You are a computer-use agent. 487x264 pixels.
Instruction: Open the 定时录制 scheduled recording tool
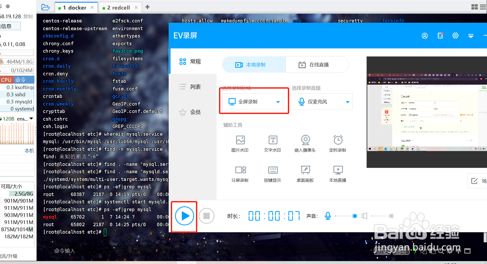[x=338, y=144]
